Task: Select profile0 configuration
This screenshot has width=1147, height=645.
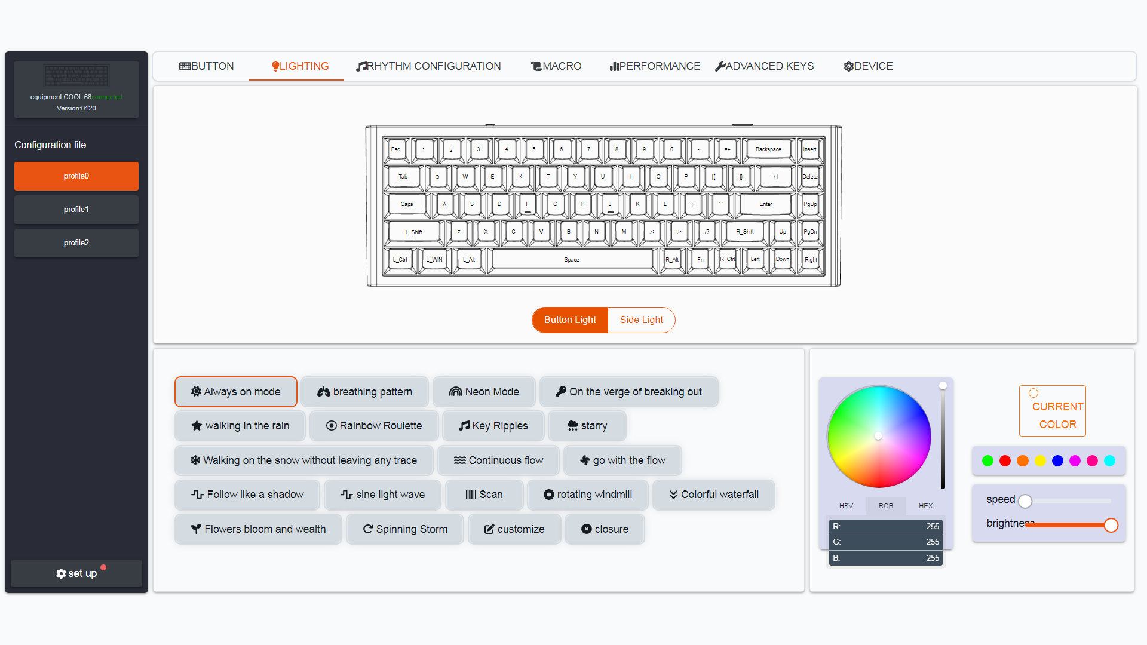Action: click(x=76, y=176)
